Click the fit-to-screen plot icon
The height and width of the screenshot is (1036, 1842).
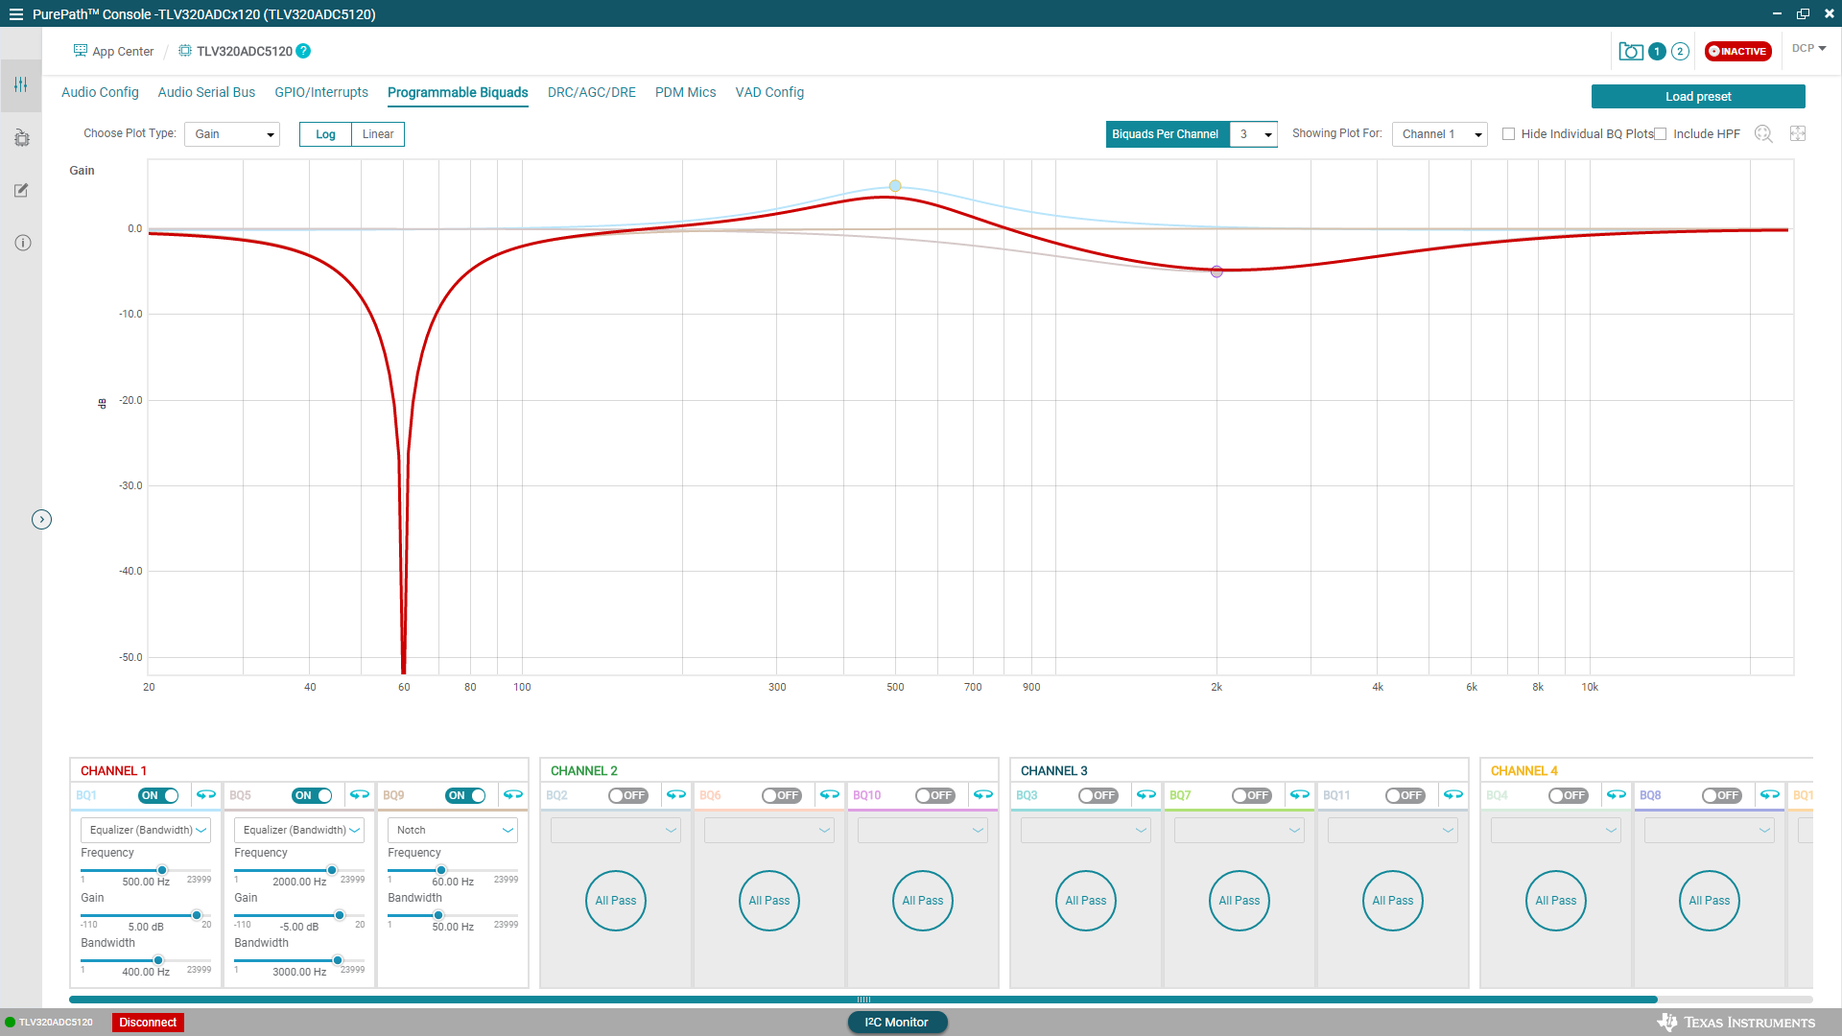pos(1798,134)
